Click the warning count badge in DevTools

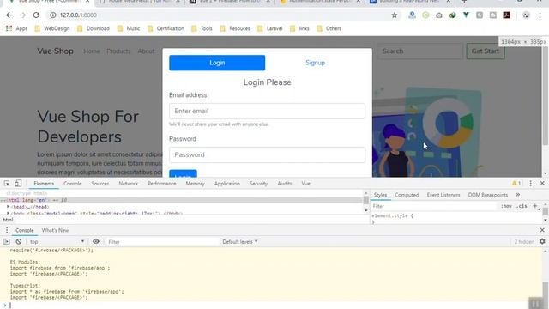[516, 183]
